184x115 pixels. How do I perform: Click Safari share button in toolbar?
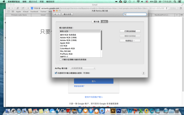(x=23, y=8)
